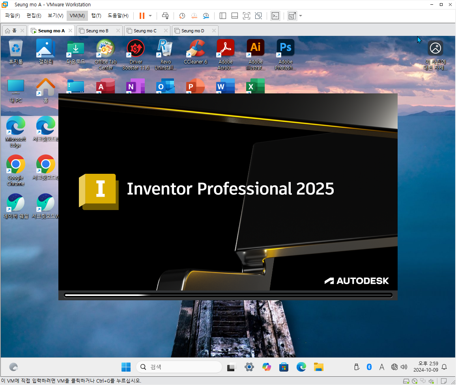Viewport: 456px width, 385px height.
Task: Open the 탭(T) menu
Action: [x=96, y=16]
